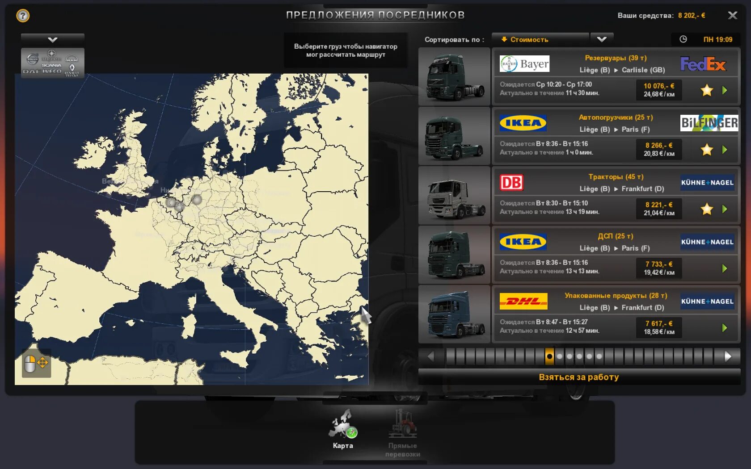Open Автопогрузчики job with green arrow
Screen dimensions: 751x469
725,150
